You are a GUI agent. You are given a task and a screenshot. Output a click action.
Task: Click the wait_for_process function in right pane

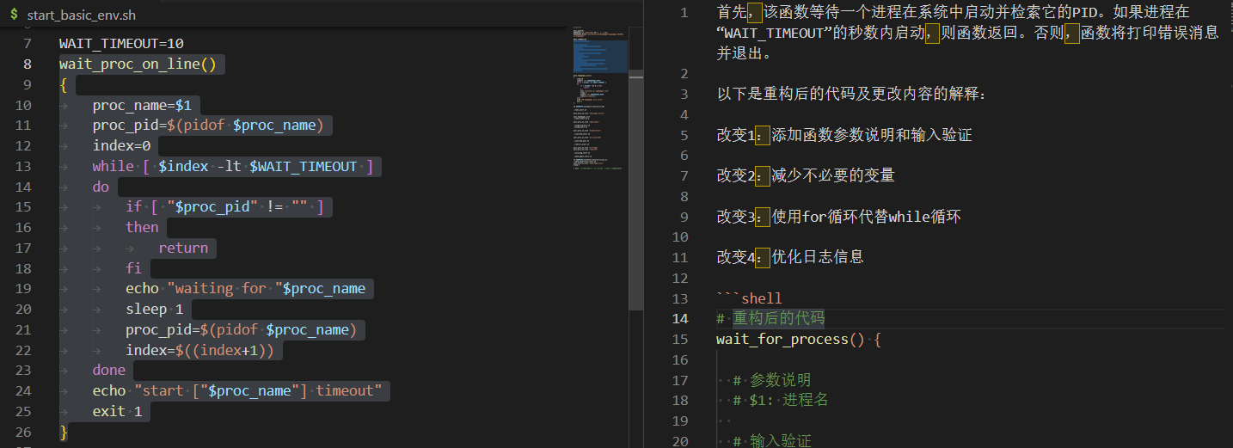tap(782, 339)
